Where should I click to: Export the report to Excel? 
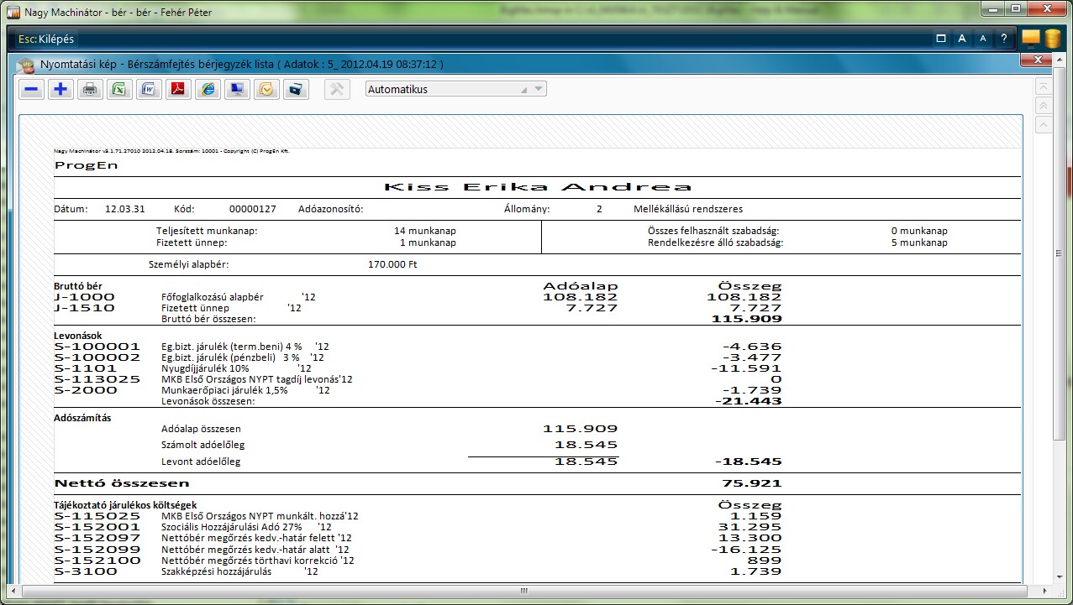pos(119,90)
